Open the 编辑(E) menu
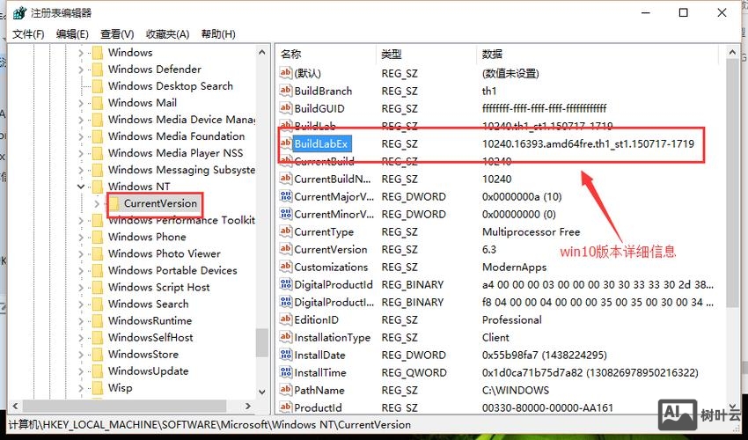The height and width of the screenshot is (440, 748). pyautogui.click(x=72, y=34)
